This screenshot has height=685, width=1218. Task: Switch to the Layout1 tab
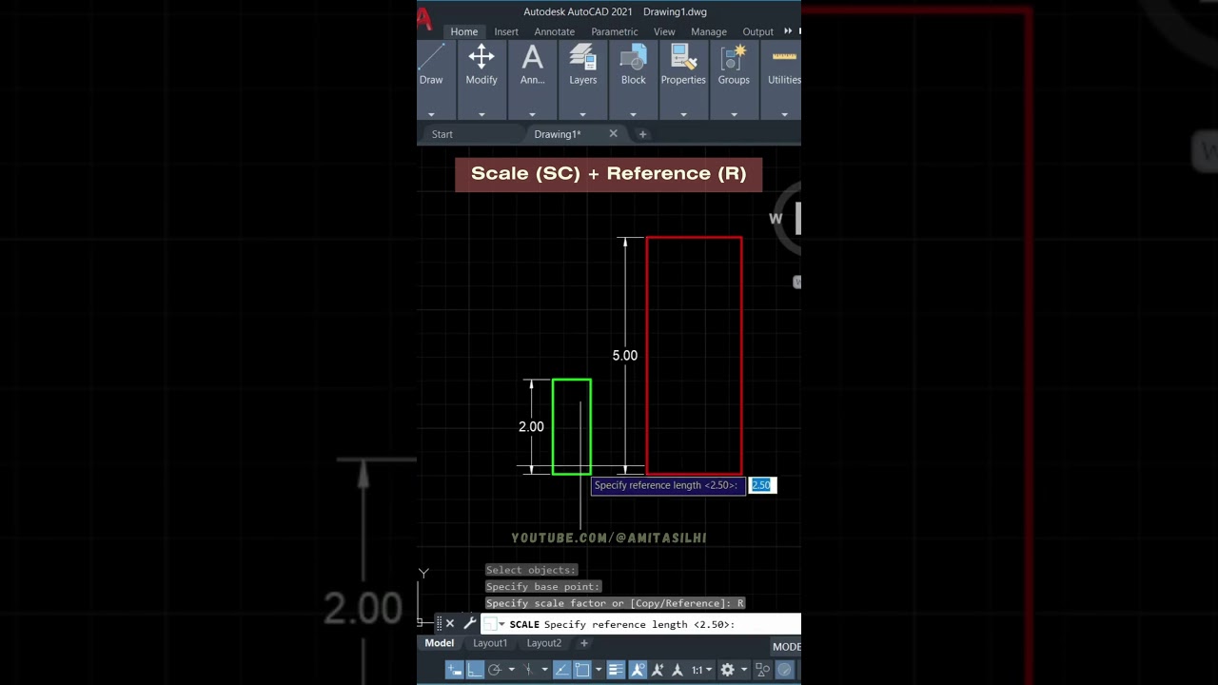tap(490, 643)
